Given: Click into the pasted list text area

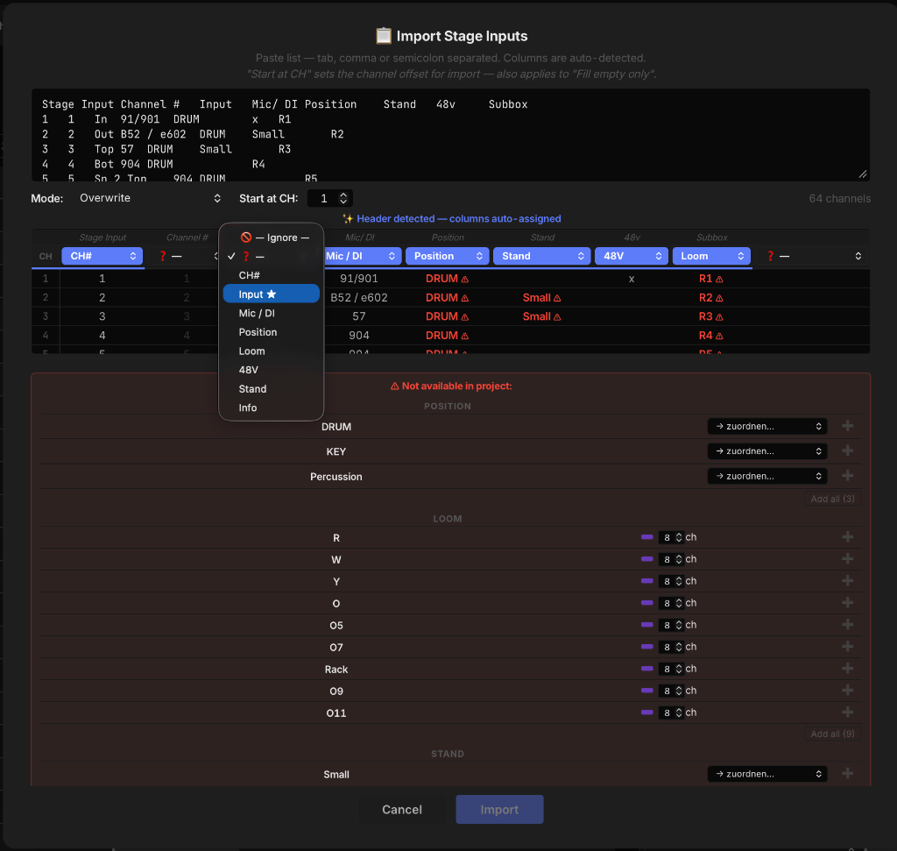Looking at the screenshot, I should click(x=450, y=135).
